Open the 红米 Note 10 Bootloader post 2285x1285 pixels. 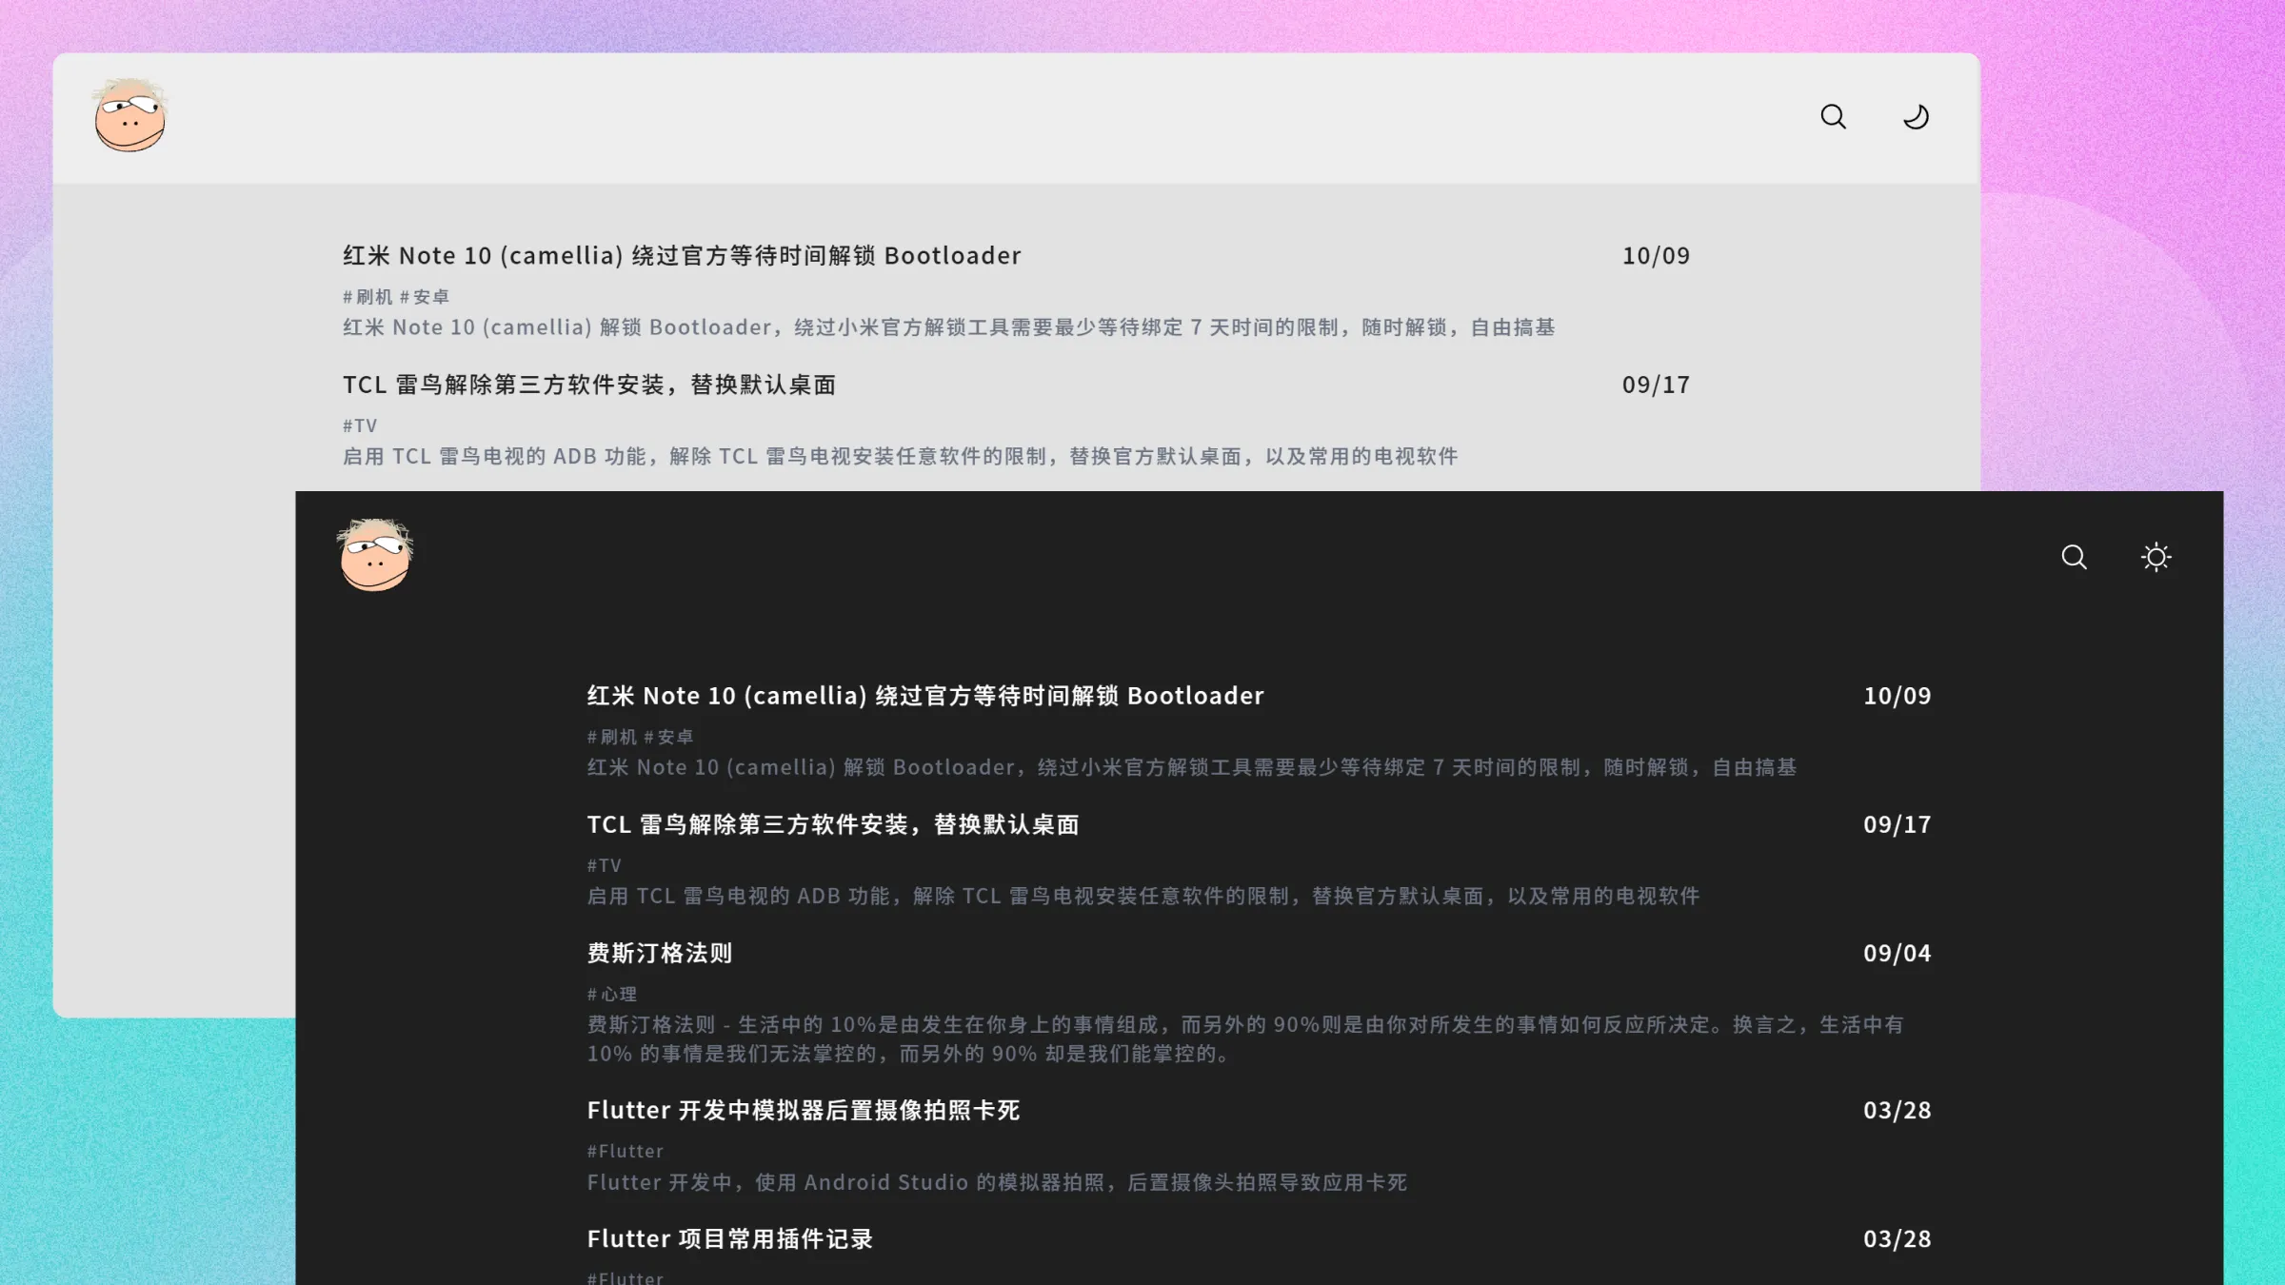[x=680, y=255]
